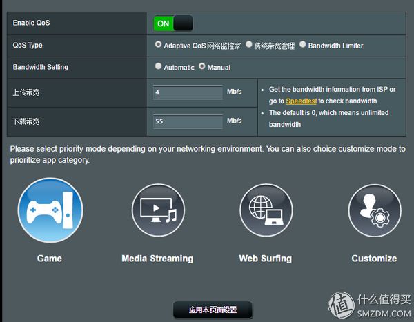
Task: Select the Adaptive QoS radio button
Action: pos(159,45)
